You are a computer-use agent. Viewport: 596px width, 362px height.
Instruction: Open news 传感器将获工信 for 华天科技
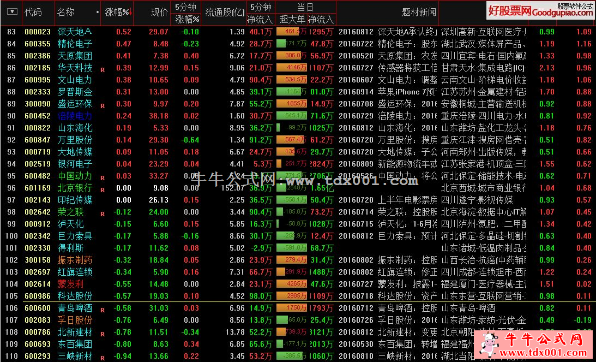407,68
